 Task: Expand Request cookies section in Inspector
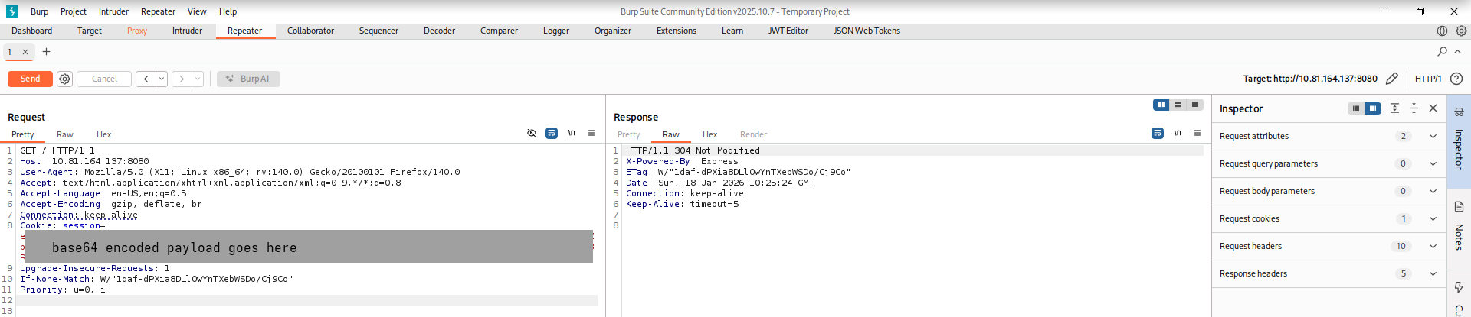[x=1433, y=218]
